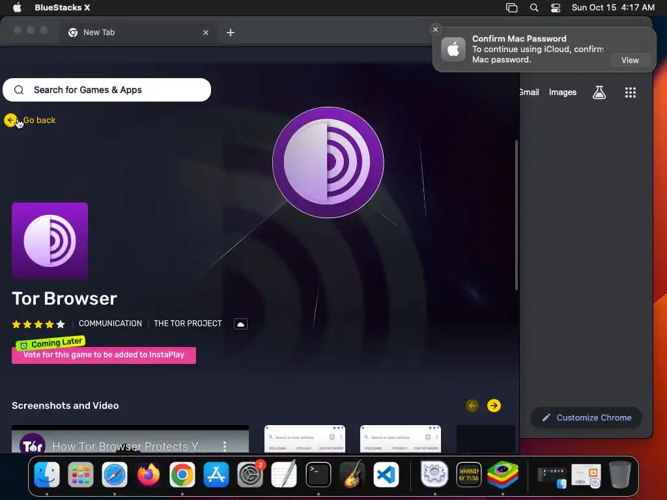
Task: Click the cloud icon beside THE TOR PROJECT
Action: (x=240, y=324)
